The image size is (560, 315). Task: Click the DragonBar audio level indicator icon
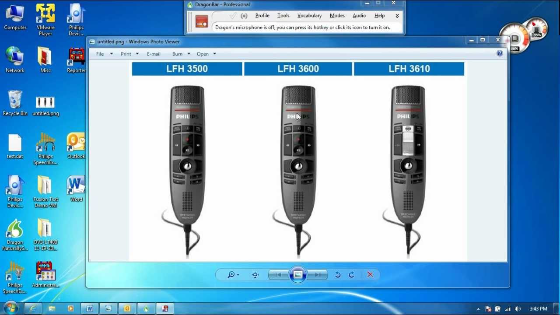click(244, 16)
